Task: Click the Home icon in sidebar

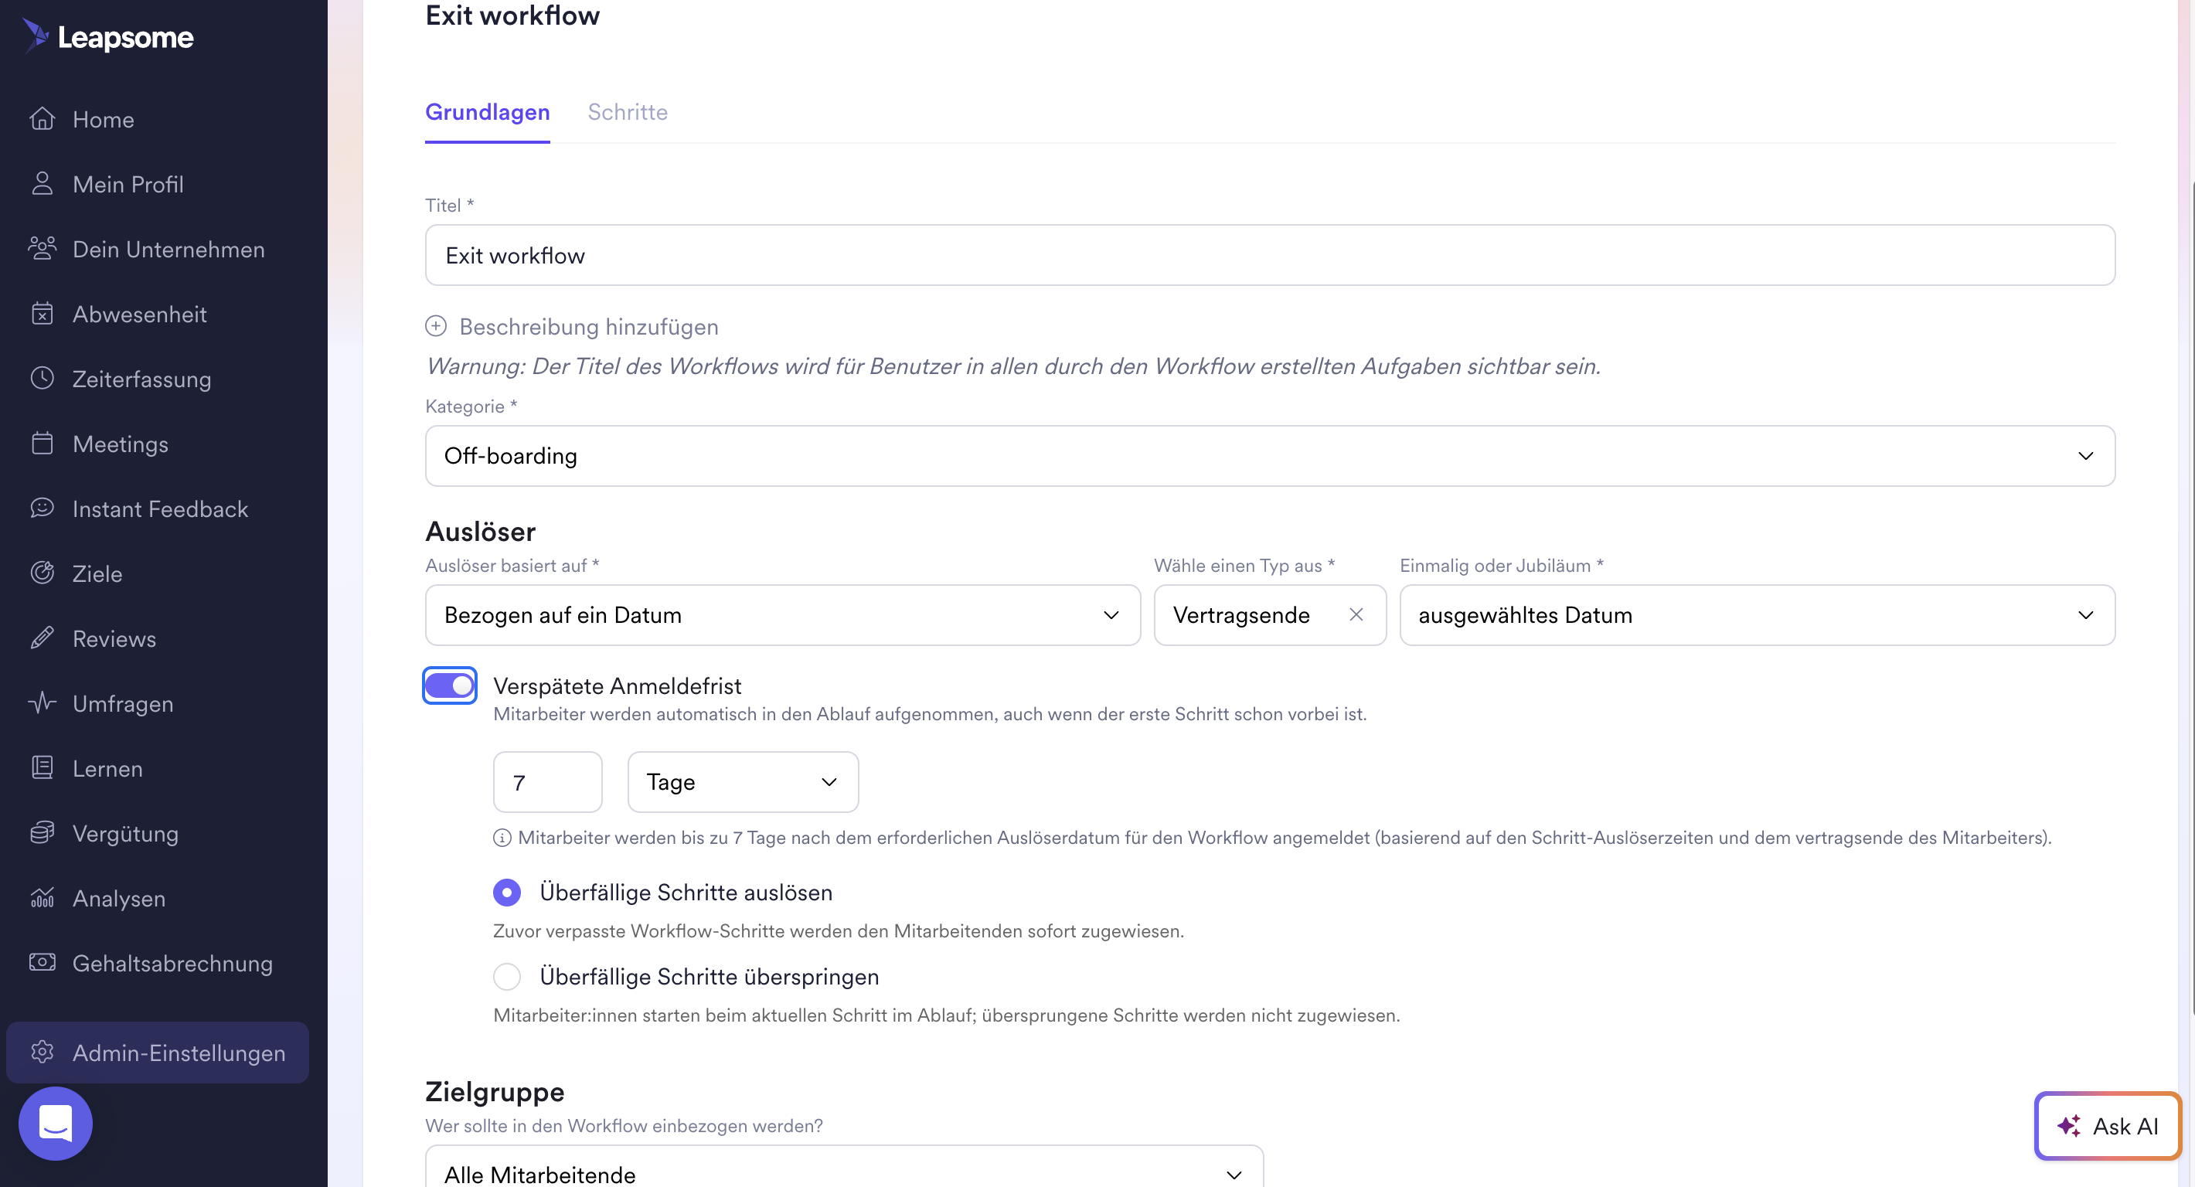Action: pos(42,119)
